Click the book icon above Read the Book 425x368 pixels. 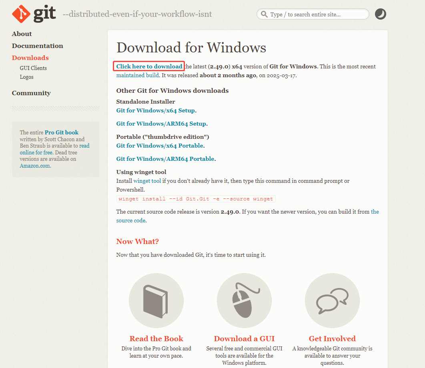(x=156, y=300)
